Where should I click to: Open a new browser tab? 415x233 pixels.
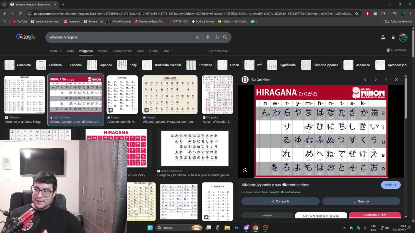click(63, 5)
